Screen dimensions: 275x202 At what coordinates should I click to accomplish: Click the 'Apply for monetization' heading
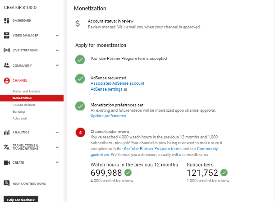[x=101, y=45]
